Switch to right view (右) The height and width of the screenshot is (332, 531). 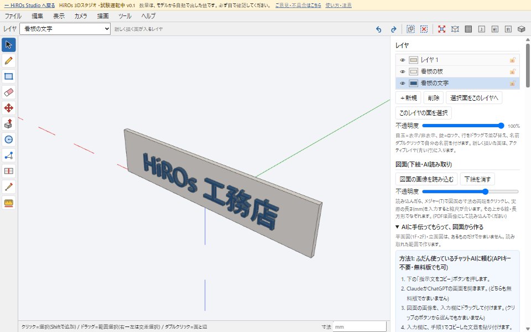coord(508,29)
